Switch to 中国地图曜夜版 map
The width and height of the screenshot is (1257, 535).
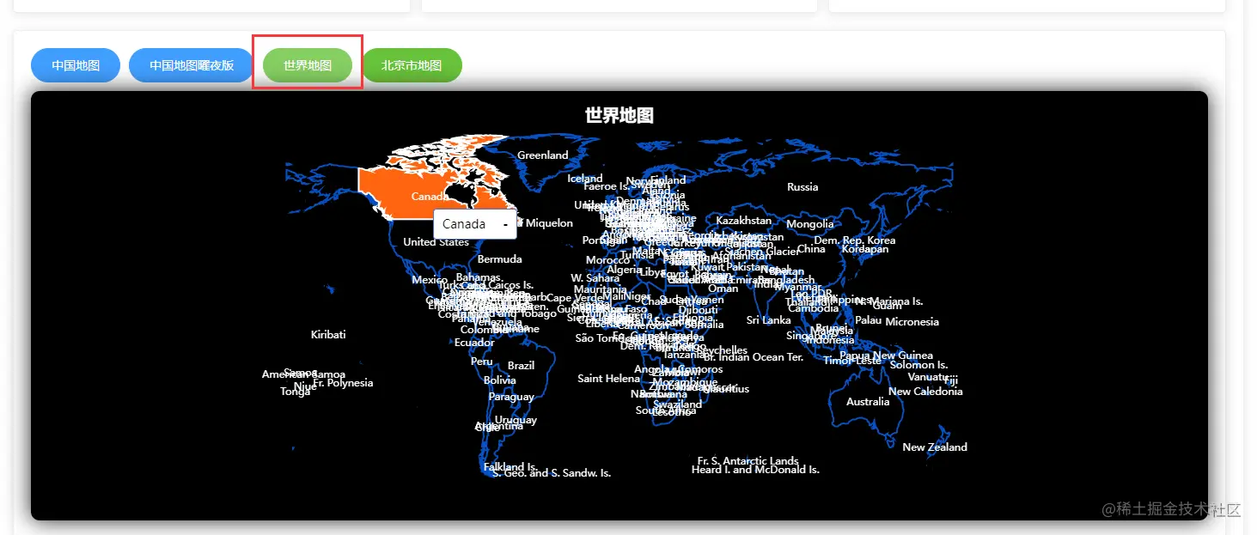pos(192,65)
